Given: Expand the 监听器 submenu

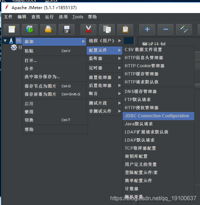Looking at the screenshot, I should pyautogui.click(x=105, y=58).
